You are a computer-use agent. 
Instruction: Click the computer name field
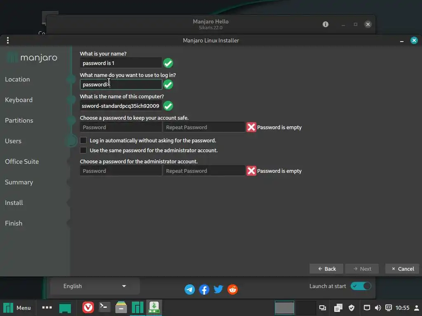click(121, 106)
